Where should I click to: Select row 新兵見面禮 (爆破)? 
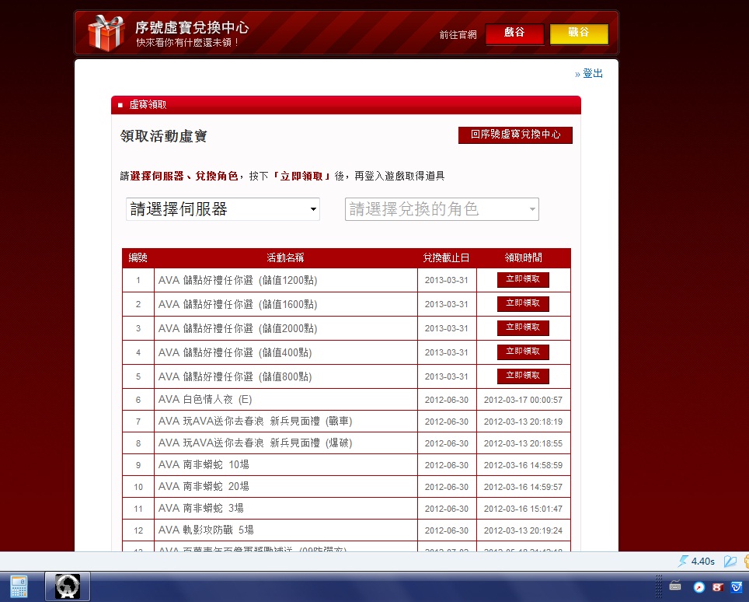point(347,443)
